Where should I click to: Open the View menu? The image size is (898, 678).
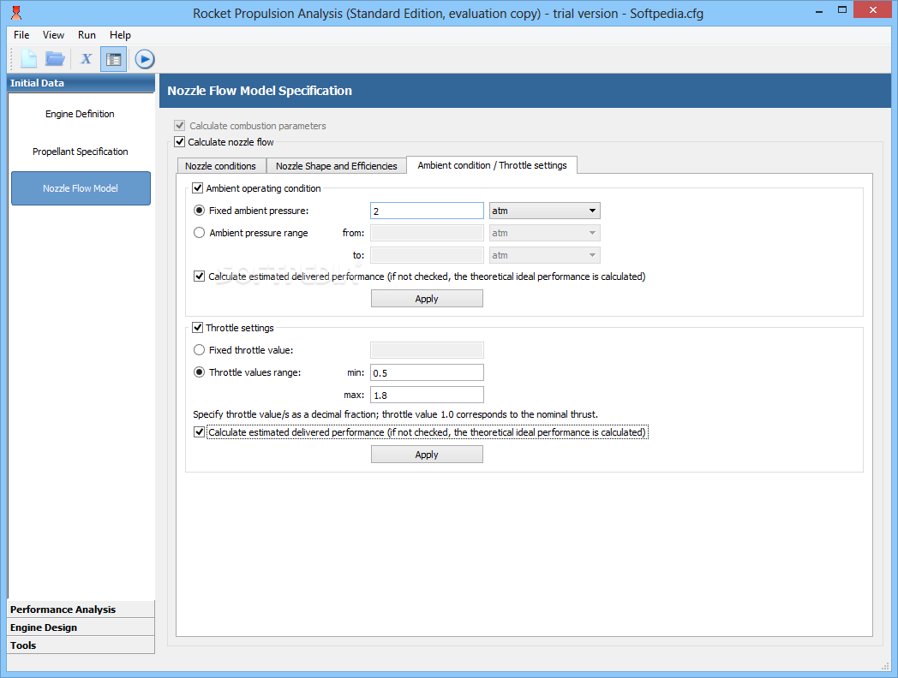click(x=53, y=35)
